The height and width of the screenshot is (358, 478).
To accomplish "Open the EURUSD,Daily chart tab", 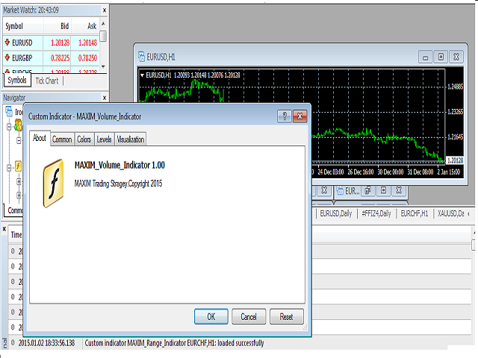I will pyautogui.click(x=335, y=213).
